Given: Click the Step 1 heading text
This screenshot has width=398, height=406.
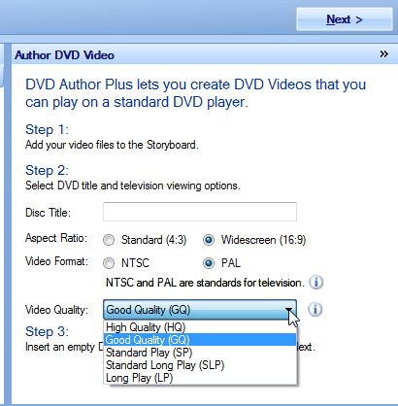Looking at the screenshot, I should coord(47,129).
